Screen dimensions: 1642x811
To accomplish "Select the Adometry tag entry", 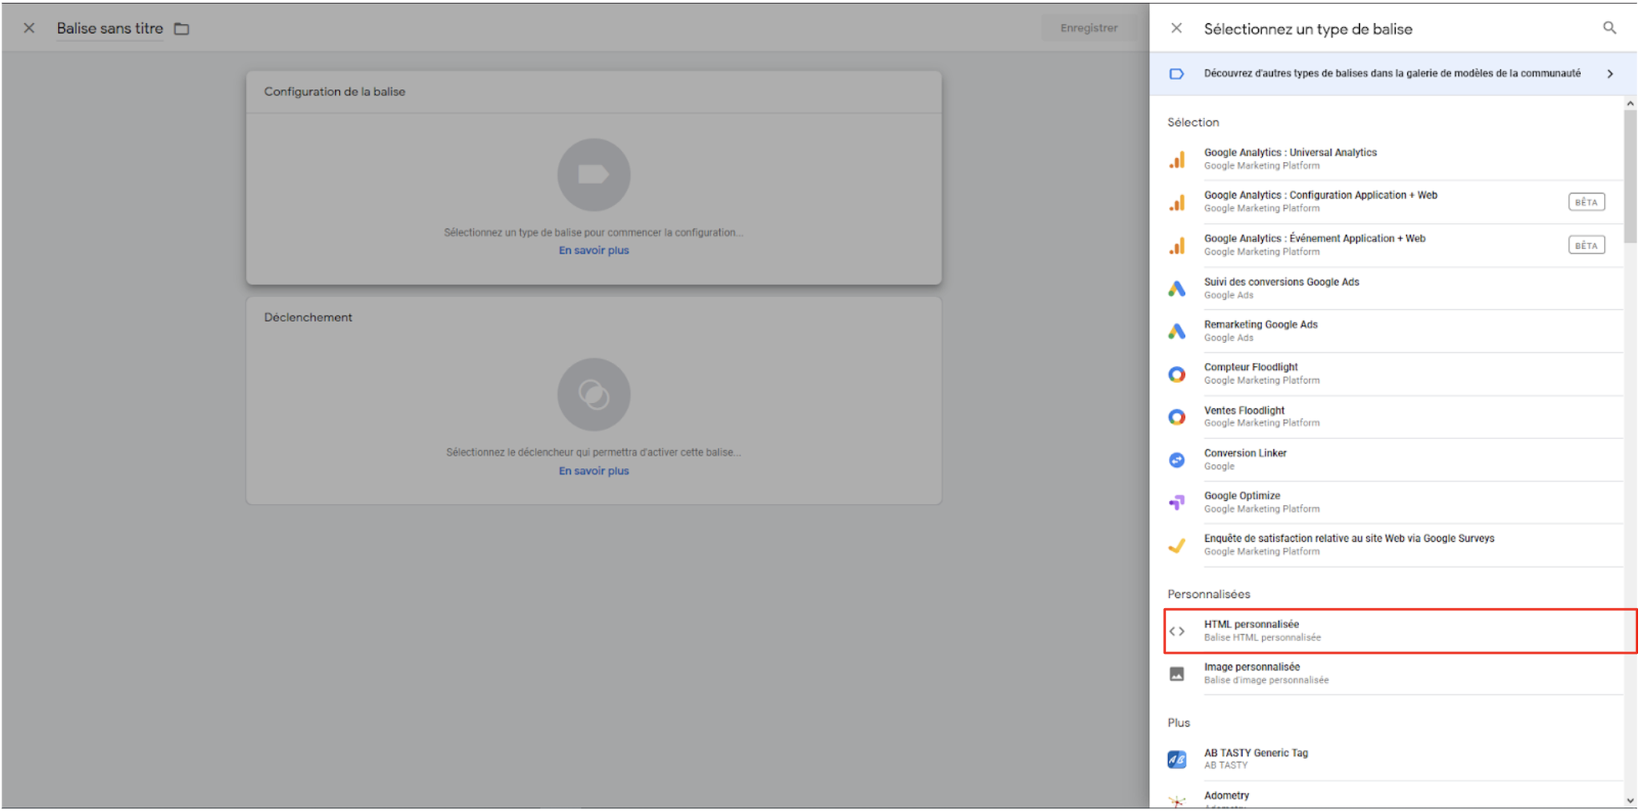I will tap(1394, 796).
